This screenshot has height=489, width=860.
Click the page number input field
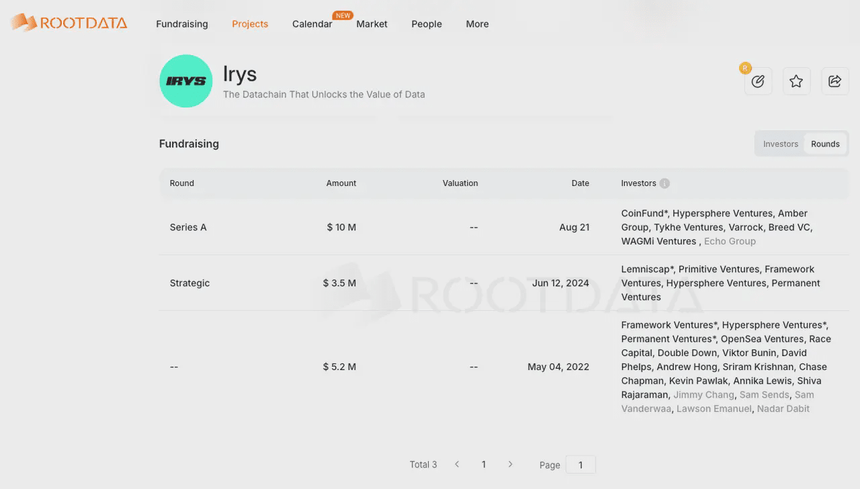tap(580, 465)
